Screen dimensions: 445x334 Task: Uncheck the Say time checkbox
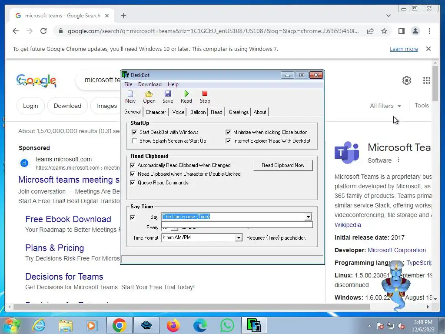pos(133,217)
